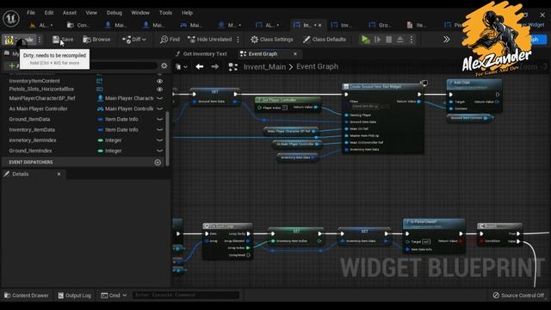Open Cmd console type dropdown
This screenshot has height=310, width=551.
[x=114, y=295]
